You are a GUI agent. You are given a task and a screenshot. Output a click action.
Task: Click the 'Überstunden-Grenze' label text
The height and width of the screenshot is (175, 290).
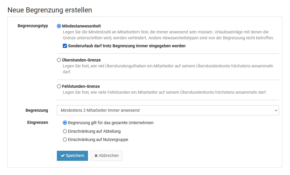tap(81, 60)
